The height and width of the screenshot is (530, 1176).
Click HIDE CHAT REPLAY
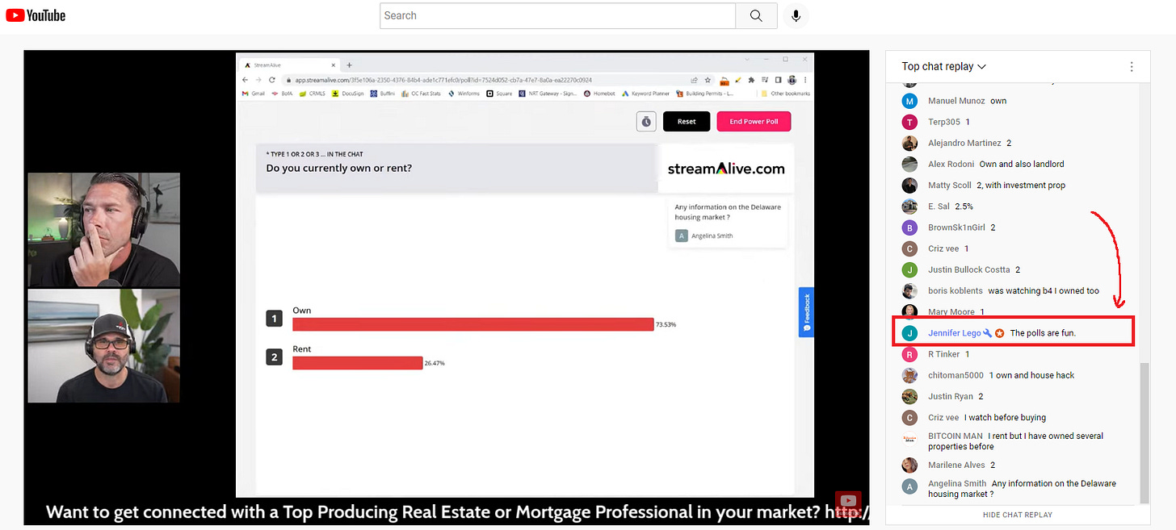[x=1018, y=515]
